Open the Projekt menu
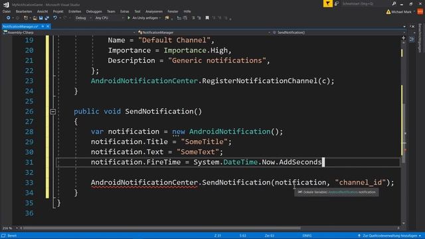The width and height of the screenshot is (425, 239). tap(58, 11)
